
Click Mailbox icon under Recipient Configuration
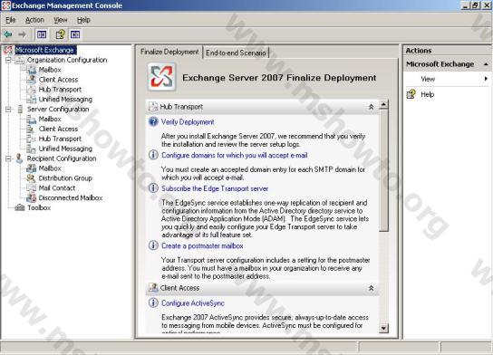coord(32,168)
